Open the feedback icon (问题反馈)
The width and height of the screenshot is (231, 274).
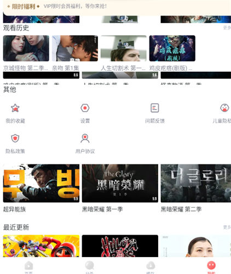click(x=155, y=108)
